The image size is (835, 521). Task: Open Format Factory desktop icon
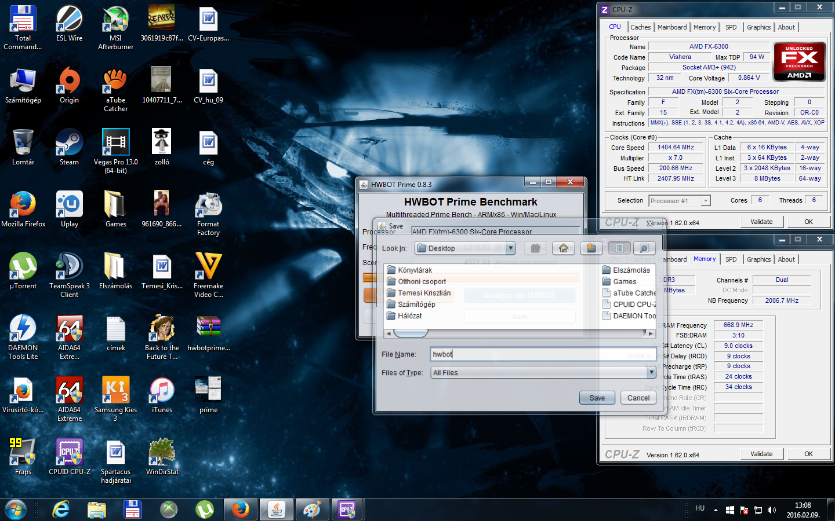point(209,214)
